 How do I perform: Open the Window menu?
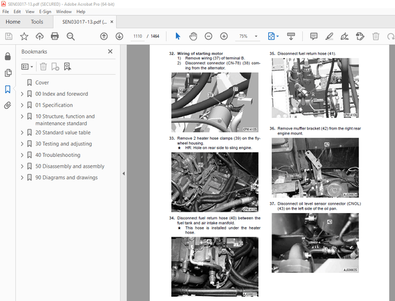point(64,11)
